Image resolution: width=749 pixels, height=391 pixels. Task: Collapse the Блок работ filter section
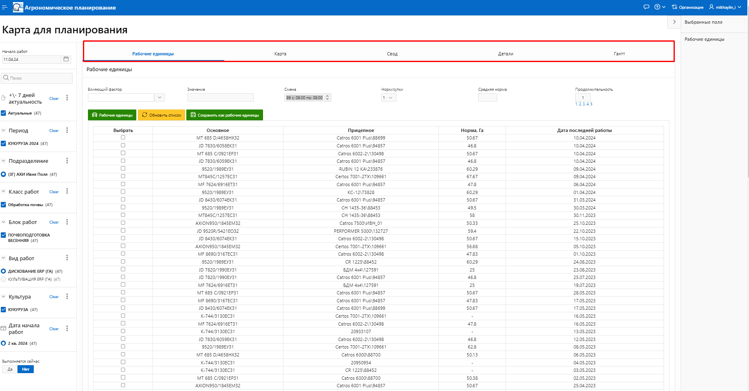4,222
